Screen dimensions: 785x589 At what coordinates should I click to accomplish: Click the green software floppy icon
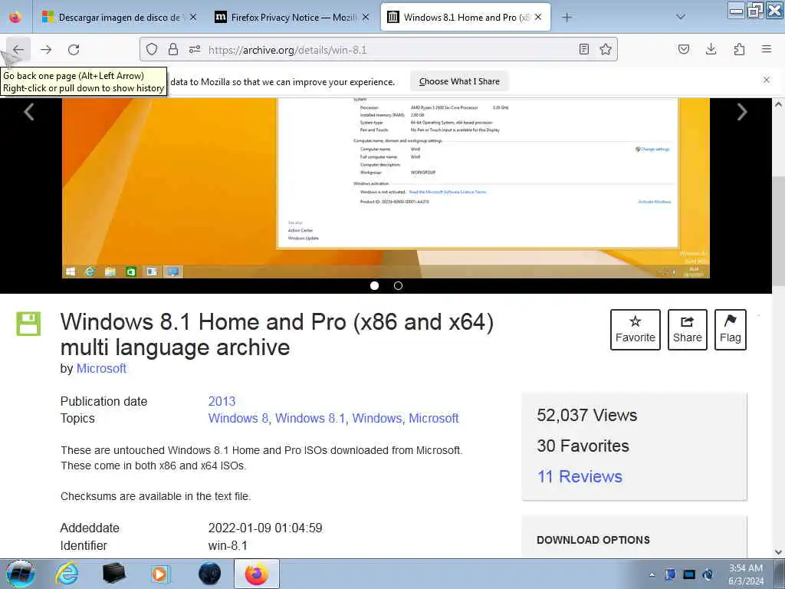[28, 324]
